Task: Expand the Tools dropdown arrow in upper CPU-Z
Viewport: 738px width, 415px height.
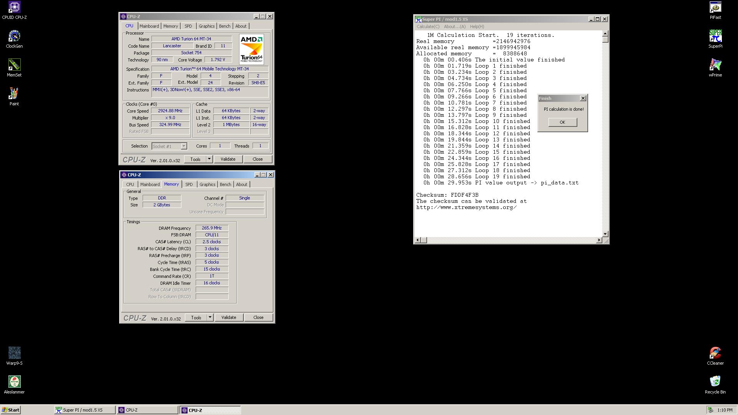Action: (x=209, y=159)
